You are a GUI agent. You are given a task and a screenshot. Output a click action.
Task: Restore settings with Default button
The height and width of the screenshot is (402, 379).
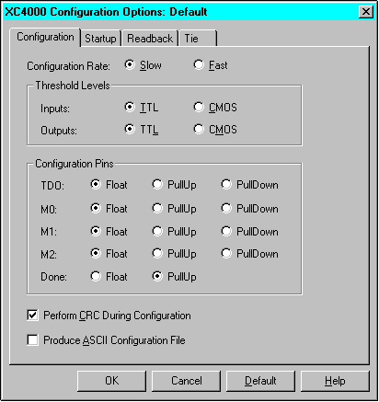pyautogui.click(x=260, y=381)
